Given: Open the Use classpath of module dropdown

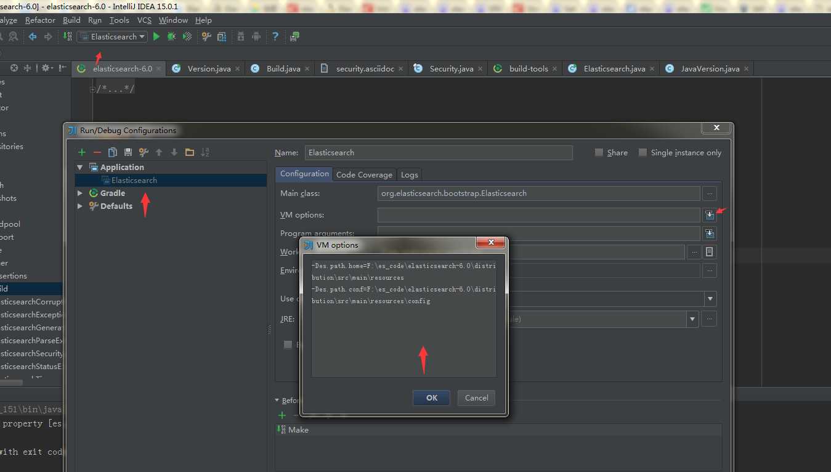Looking at the screenshot, I should 711,299.
